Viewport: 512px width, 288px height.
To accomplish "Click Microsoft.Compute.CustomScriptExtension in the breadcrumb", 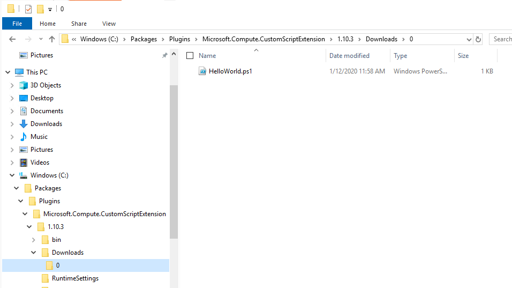I will coord(263,39).
